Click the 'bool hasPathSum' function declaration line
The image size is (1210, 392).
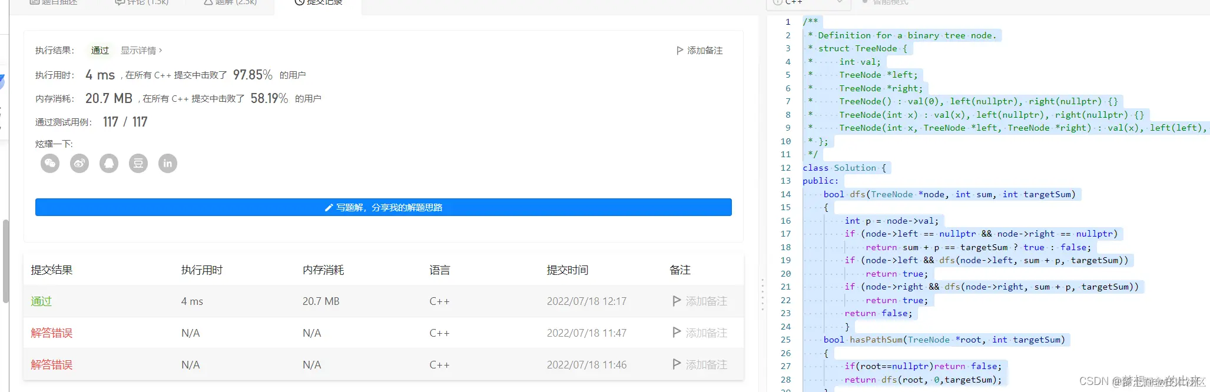[944, 340]
